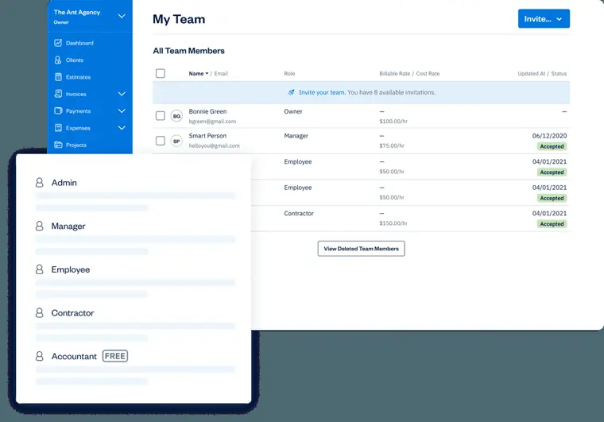The height and width of the screenshot is (422, 604).
Task: Click the person icon next to Accountant
Action: click(x=39, y=356)
